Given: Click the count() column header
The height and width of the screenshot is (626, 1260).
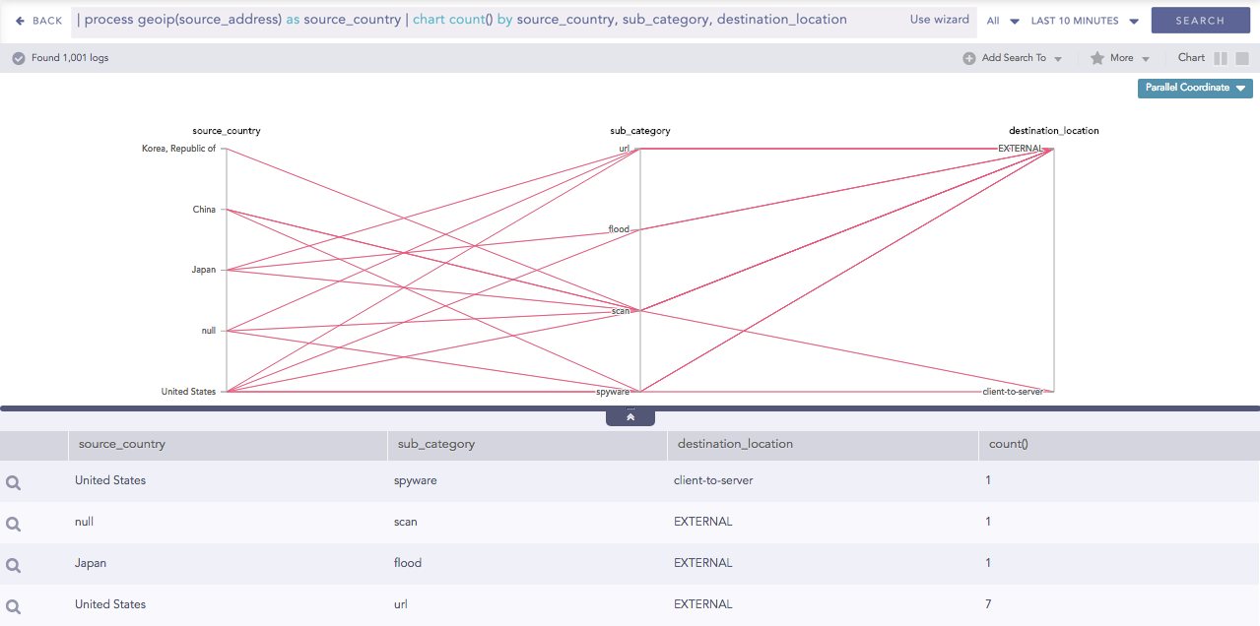Looking at the screenshot, I should click(x=1008, y=444).
